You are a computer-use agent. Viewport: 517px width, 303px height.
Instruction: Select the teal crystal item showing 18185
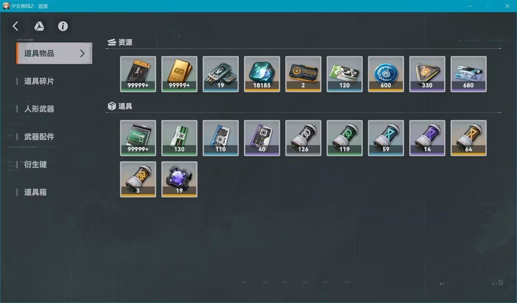point(262,74)
